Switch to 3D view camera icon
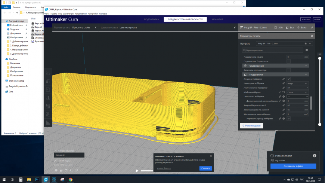This screenshot has width=325, height=183. tap(56, 170)
